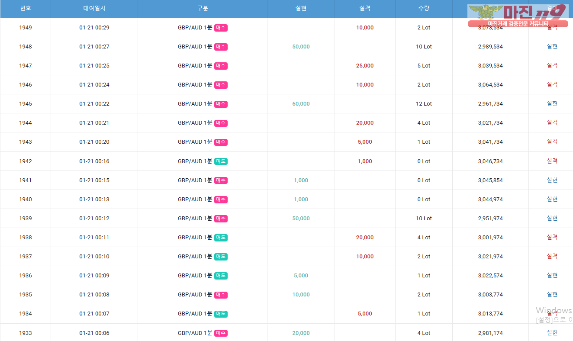The width and height of the screenshot is (573, 341).
Task: Click the 매수 badge in row 1949
Action: [x=221, y=28]
